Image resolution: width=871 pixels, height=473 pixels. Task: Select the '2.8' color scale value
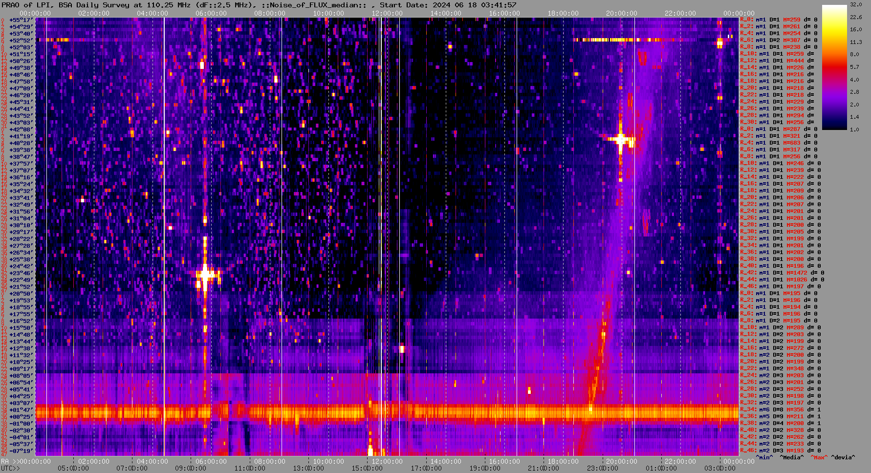click(854, 92)
